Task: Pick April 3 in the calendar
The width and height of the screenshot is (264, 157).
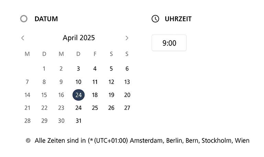Action: [78, 69]
